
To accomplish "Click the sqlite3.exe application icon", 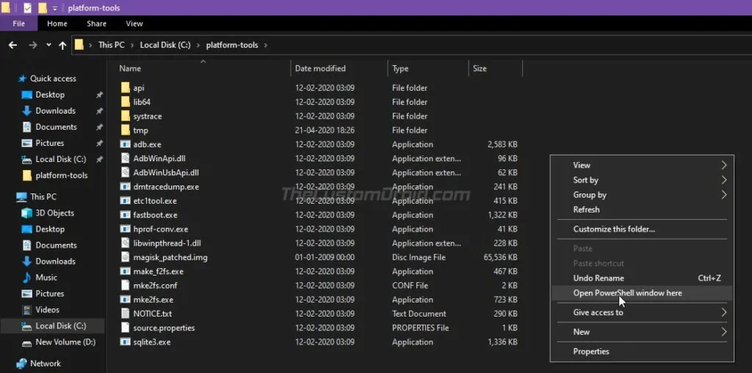I will coord(125,342).
